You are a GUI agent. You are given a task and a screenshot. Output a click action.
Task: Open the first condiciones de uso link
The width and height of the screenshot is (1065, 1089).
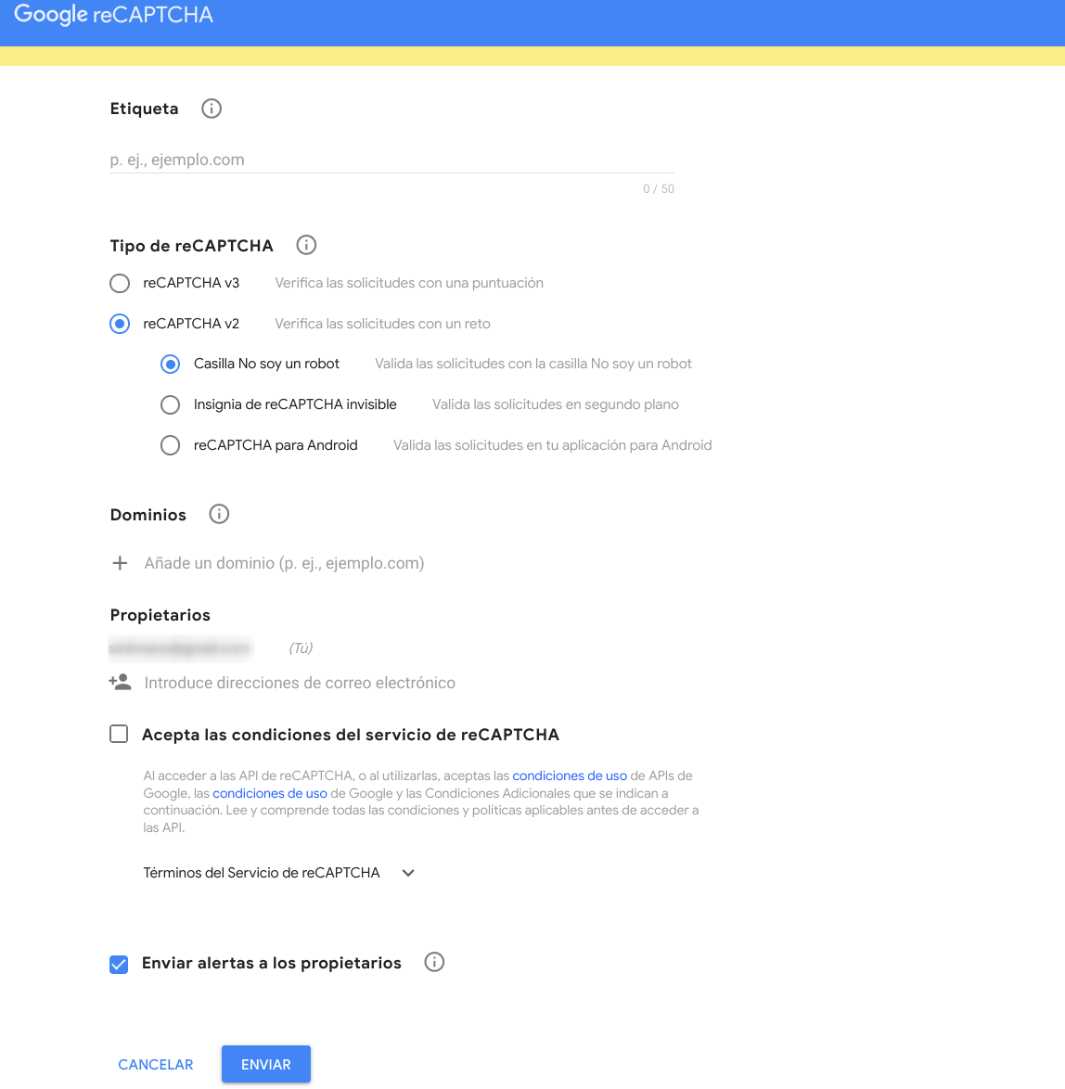570,775
